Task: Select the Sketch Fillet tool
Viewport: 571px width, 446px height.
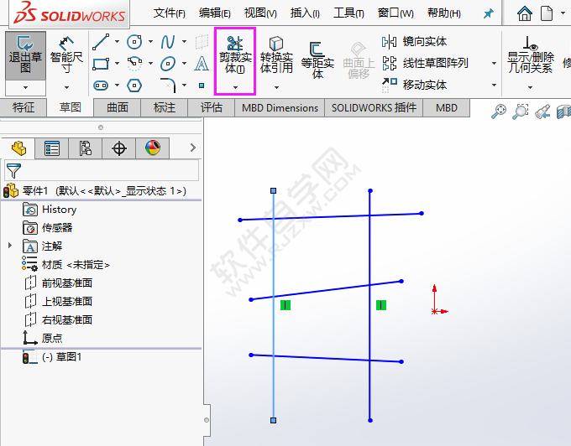Action: [x=167, y=86]
